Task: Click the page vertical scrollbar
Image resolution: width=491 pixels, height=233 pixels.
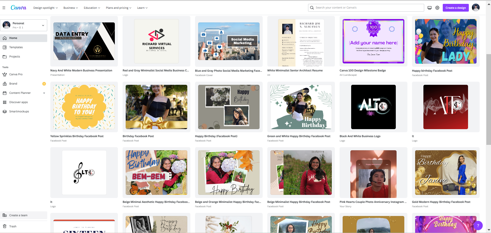Action: pos(488,99)
